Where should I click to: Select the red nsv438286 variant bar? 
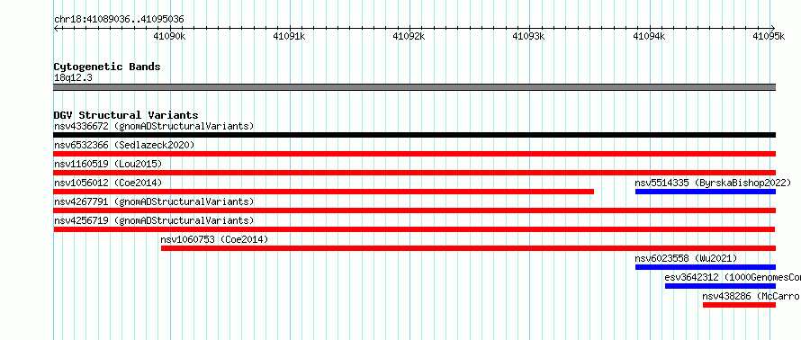[x=739, y=305]
